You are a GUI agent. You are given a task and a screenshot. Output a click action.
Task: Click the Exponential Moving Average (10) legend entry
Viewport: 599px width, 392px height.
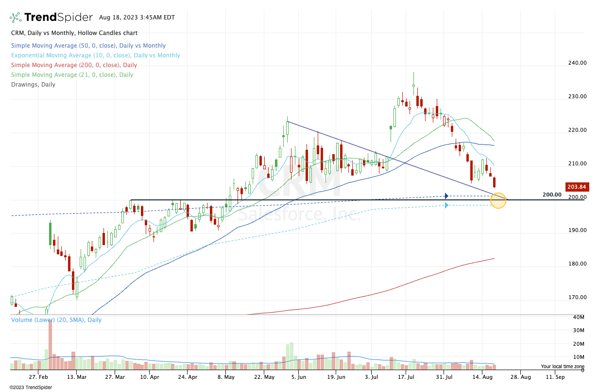pos(95,55)
